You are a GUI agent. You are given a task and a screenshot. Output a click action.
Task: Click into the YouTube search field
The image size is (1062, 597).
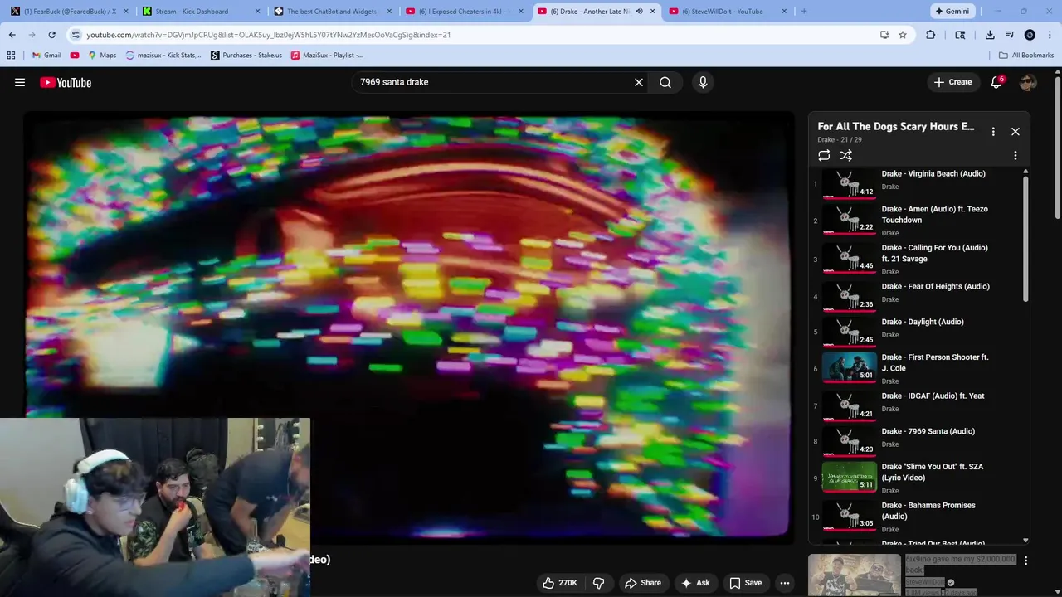pyautogui.click(x=494, y=82)
